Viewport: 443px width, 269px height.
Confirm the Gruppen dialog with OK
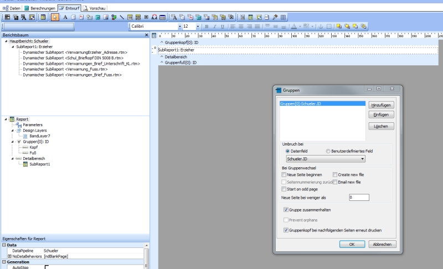[x=352, y=244]
